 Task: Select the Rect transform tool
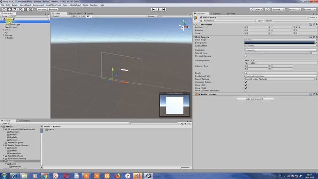(25, 9)
